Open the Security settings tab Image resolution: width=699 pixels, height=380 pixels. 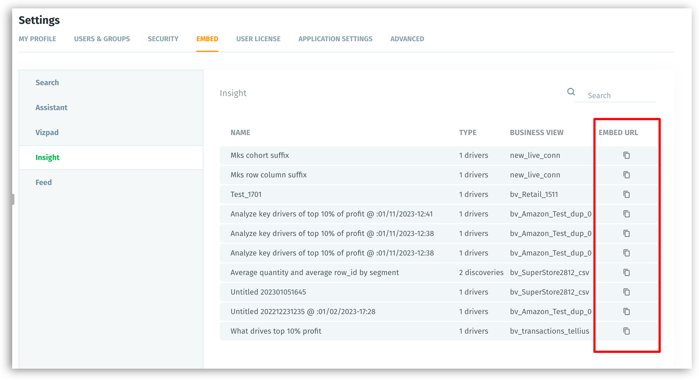[x=163, y=39]
